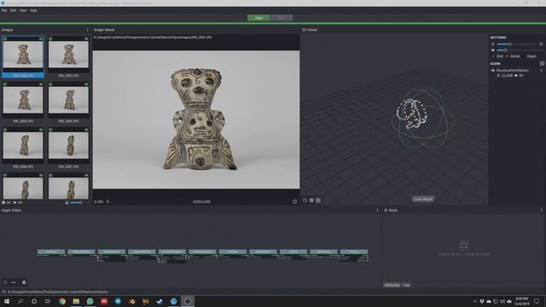Open the Images panel options menu
The height and width of the screenshot is (307, 546).
[87, 30]
